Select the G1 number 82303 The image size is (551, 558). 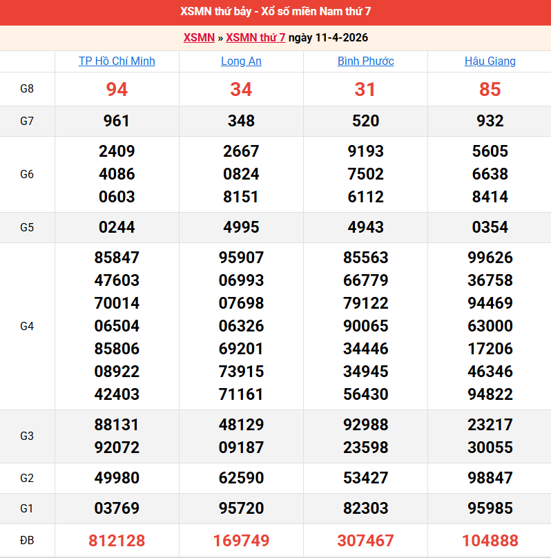pos(365,508)
